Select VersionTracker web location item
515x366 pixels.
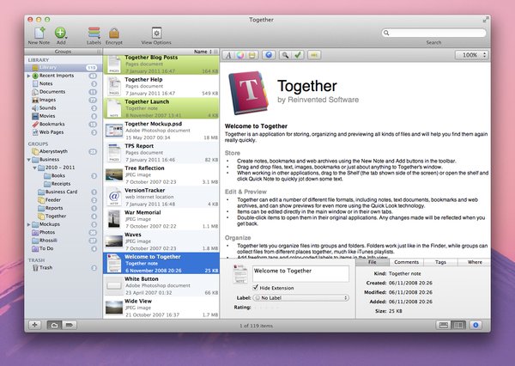point(161,197)
